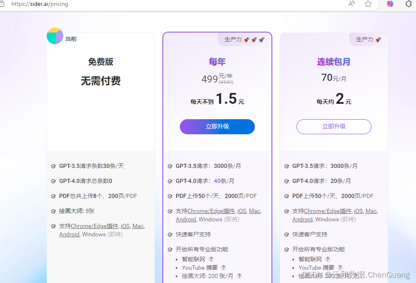Click the site lock icon beside URL
The width and height of the screenshot is (416, 283).
pos(2,4)
